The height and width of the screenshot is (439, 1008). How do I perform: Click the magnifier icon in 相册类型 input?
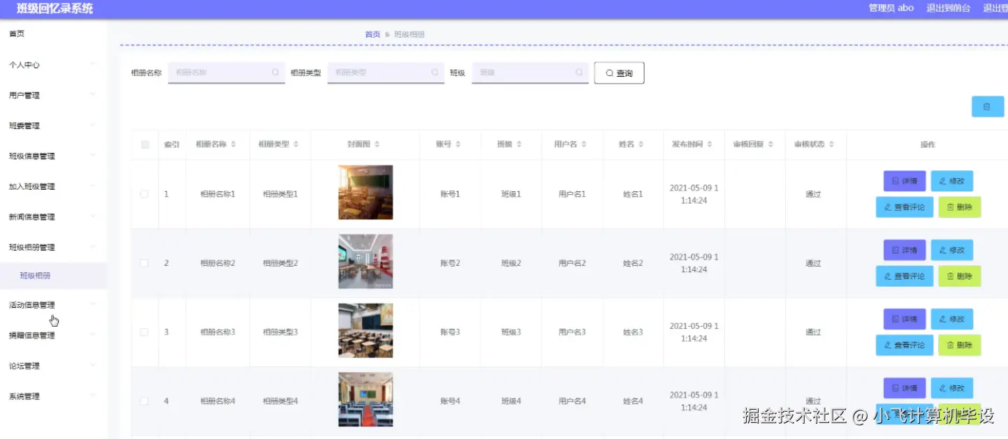click(434, 73)
